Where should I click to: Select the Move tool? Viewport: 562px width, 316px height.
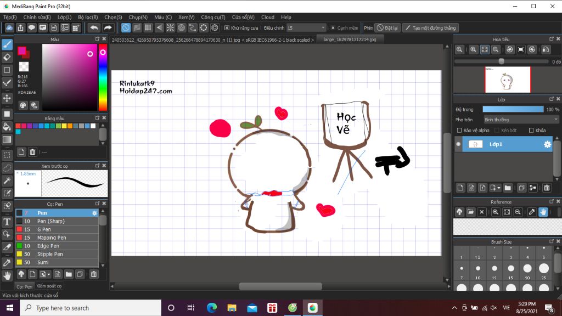[x=7, y=98]
